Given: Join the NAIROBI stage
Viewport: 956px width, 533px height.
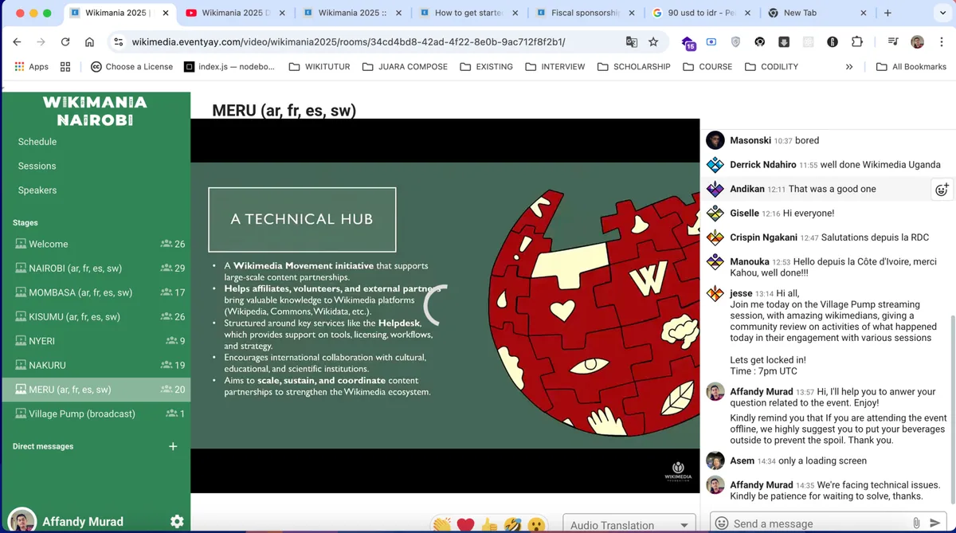Looking at the screenshot, I should coord(96,268).
